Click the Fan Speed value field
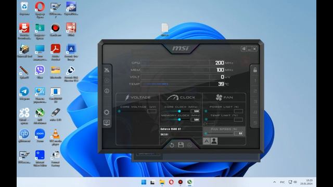 (x=238, y=133)
